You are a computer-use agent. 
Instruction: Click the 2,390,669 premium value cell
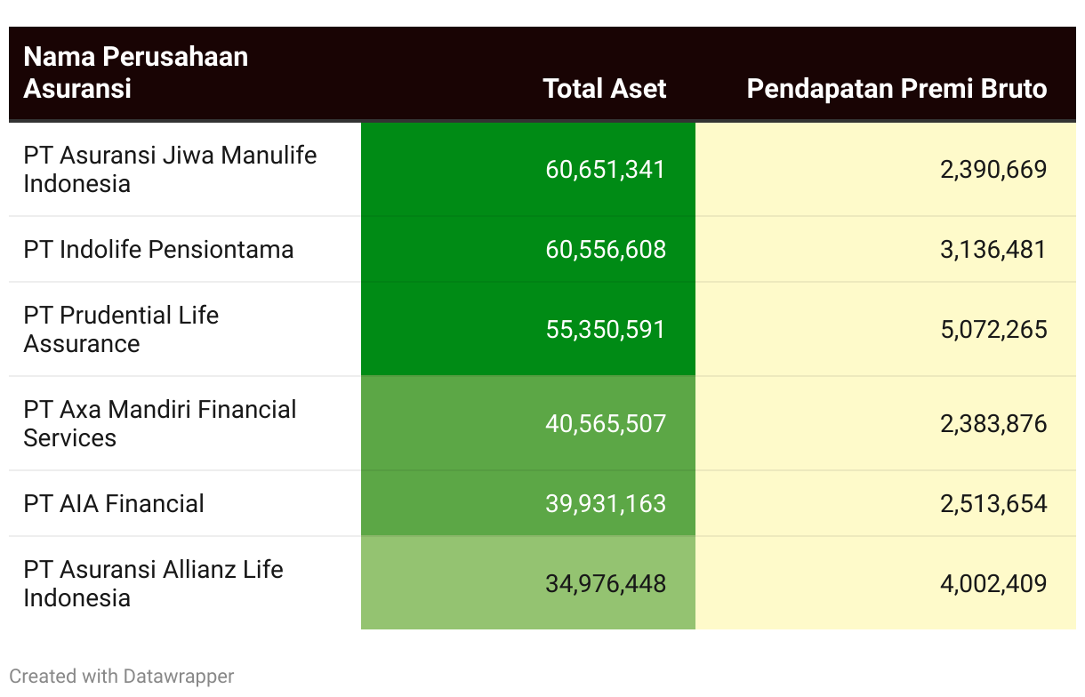[993, 169]
